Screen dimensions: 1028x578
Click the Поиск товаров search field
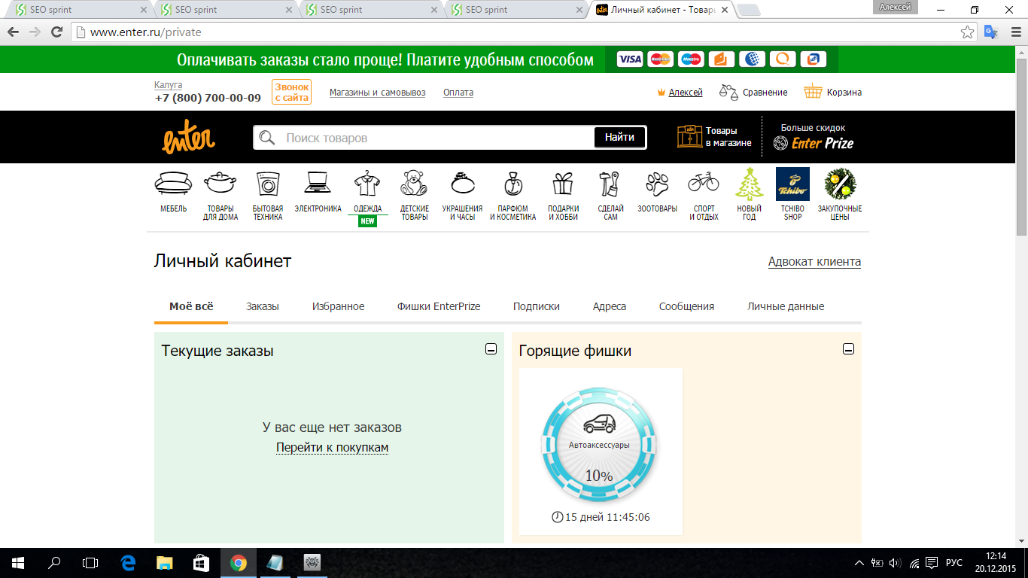[436, 138]
